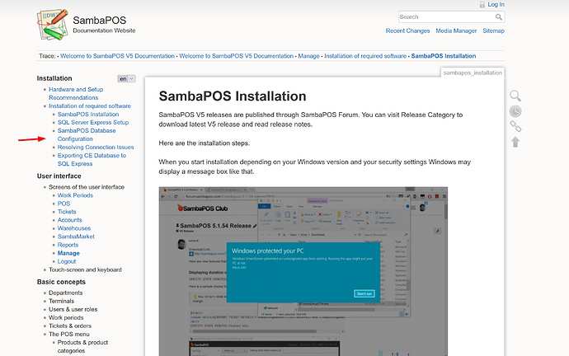Open Backlinks chain icon

click(515, 126)
